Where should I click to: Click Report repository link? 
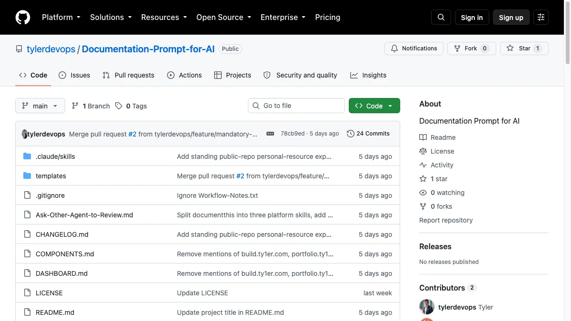tap(446, 220)
